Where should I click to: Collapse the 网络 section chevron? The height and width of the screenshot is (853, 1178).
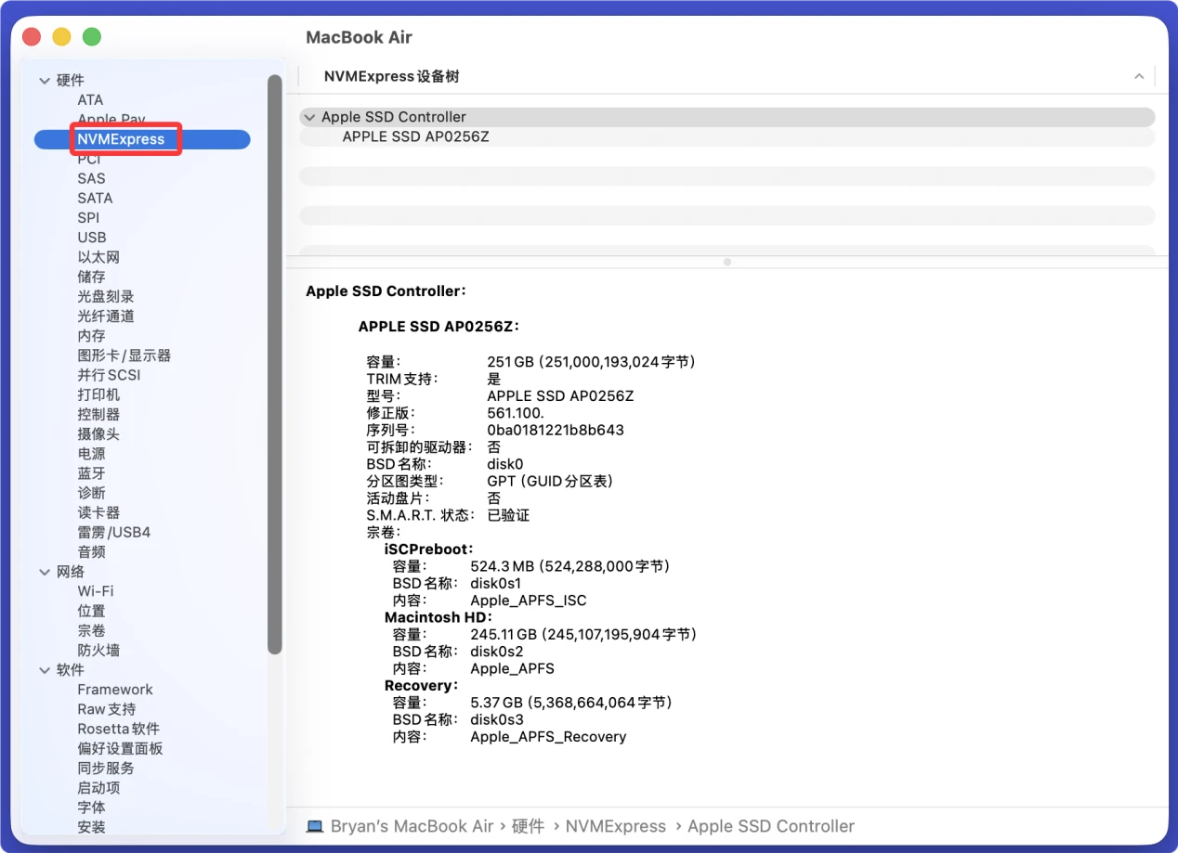tap(44, 572)
